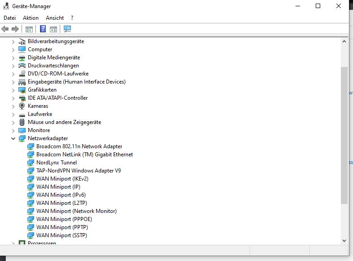The image size is (353, 261).
Task: Select WAN Miniport (PPTP)
Action: [62, 227]
